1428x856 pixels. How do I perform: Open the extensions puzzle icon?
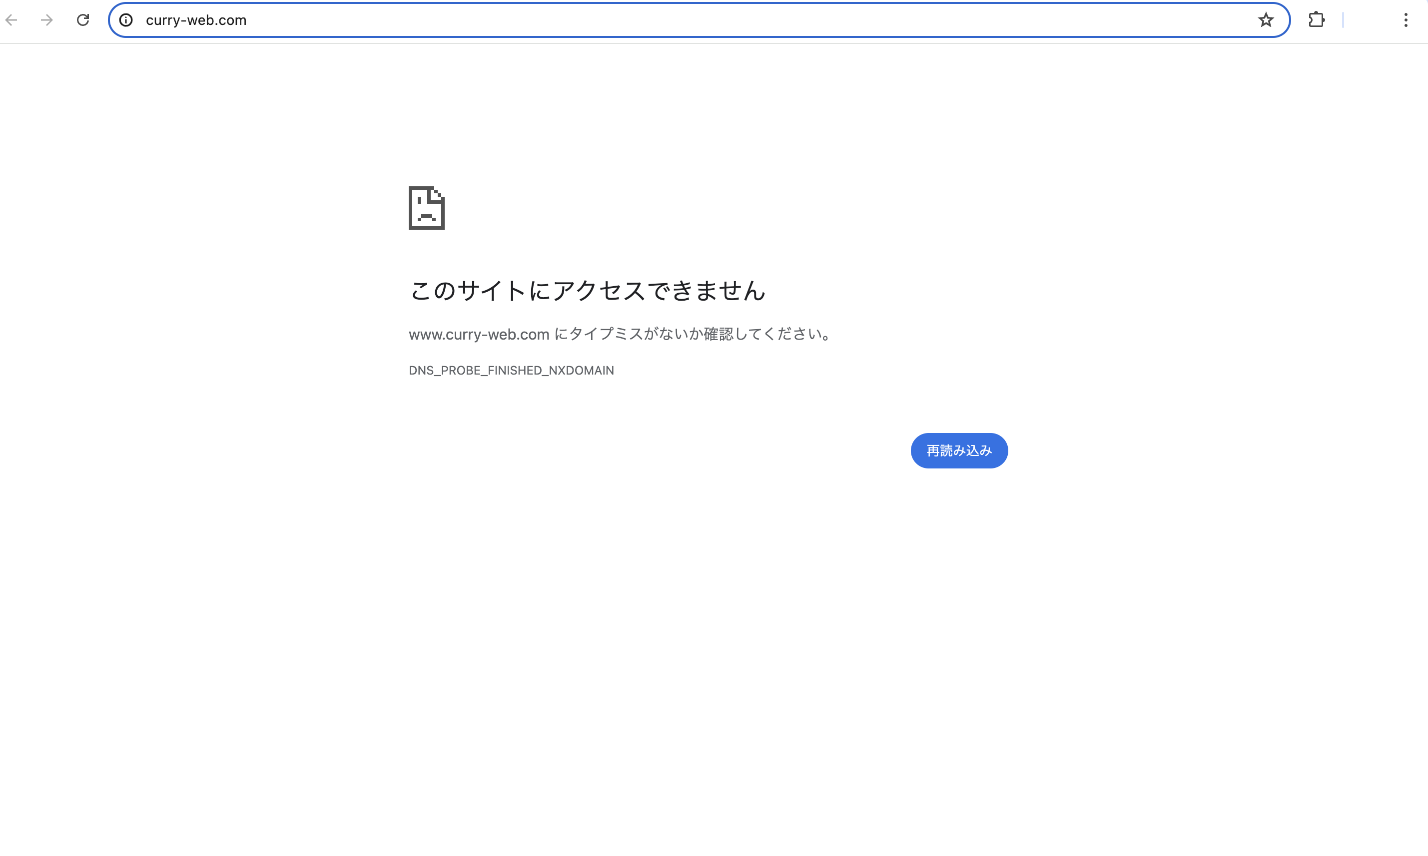(1316, 20)
